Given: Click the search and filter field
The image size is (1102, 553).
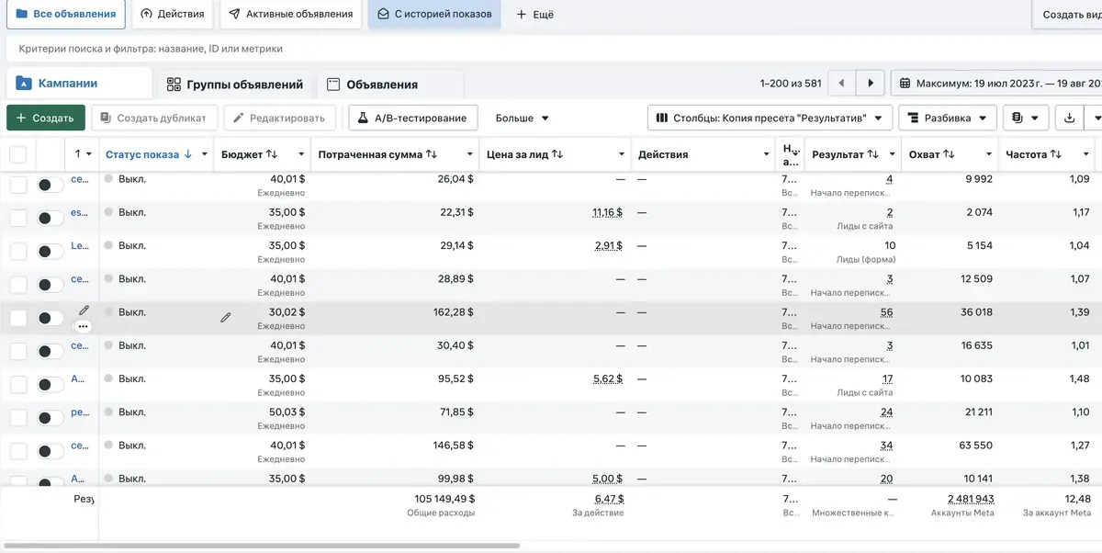Looking at the screenshot, I should click(x=551, y=48).
